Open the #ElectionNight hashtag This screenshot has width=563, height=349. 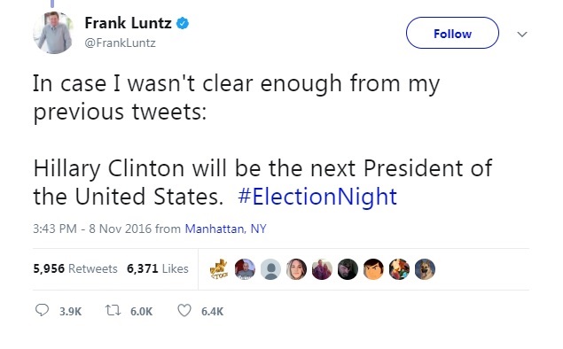coord(317,197)
